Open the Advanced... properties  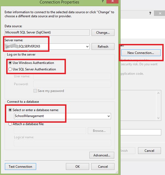pyautogui.click(x=102, y=155)
